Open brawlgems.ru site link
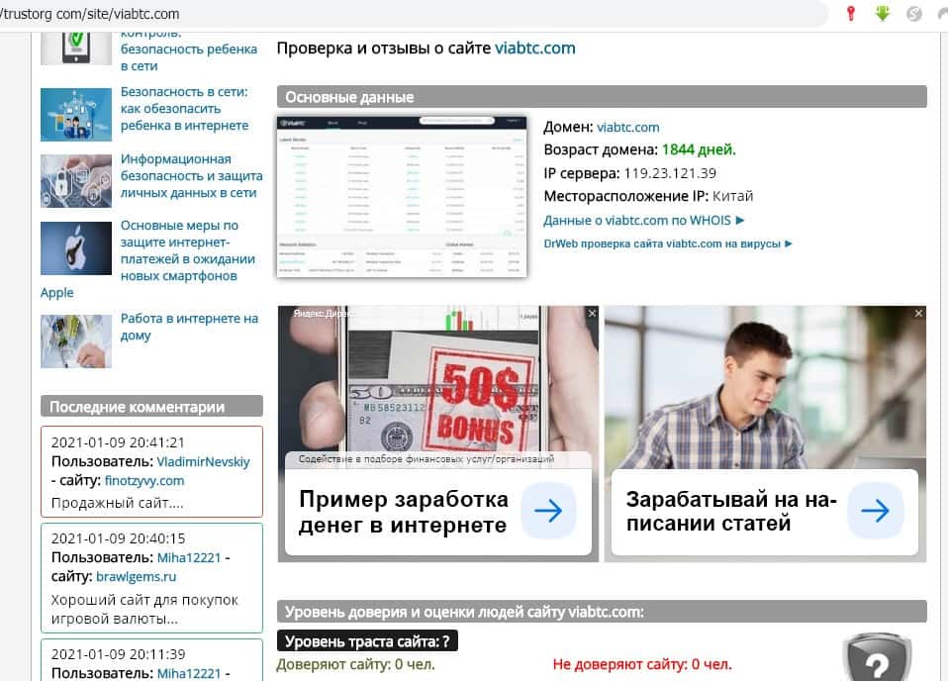Image resolution: width=948 pixels, height=681 pixels. pyautogui.click(x=136, y=577)
